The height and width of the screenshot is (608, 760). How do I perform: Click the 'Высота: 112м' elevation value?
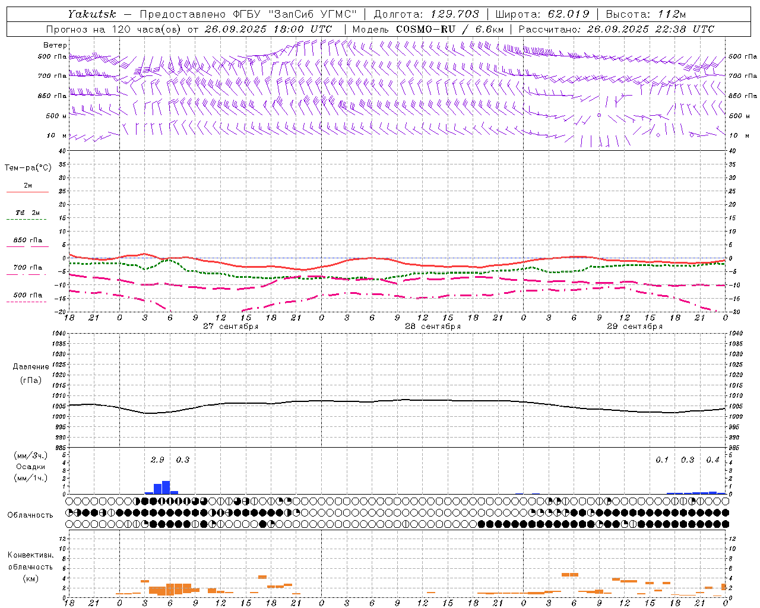645,14
